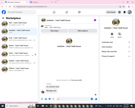The height and width of the screenshot is (108, 135).
Task: Show hidden system tray icons
Action: point(106,106)
